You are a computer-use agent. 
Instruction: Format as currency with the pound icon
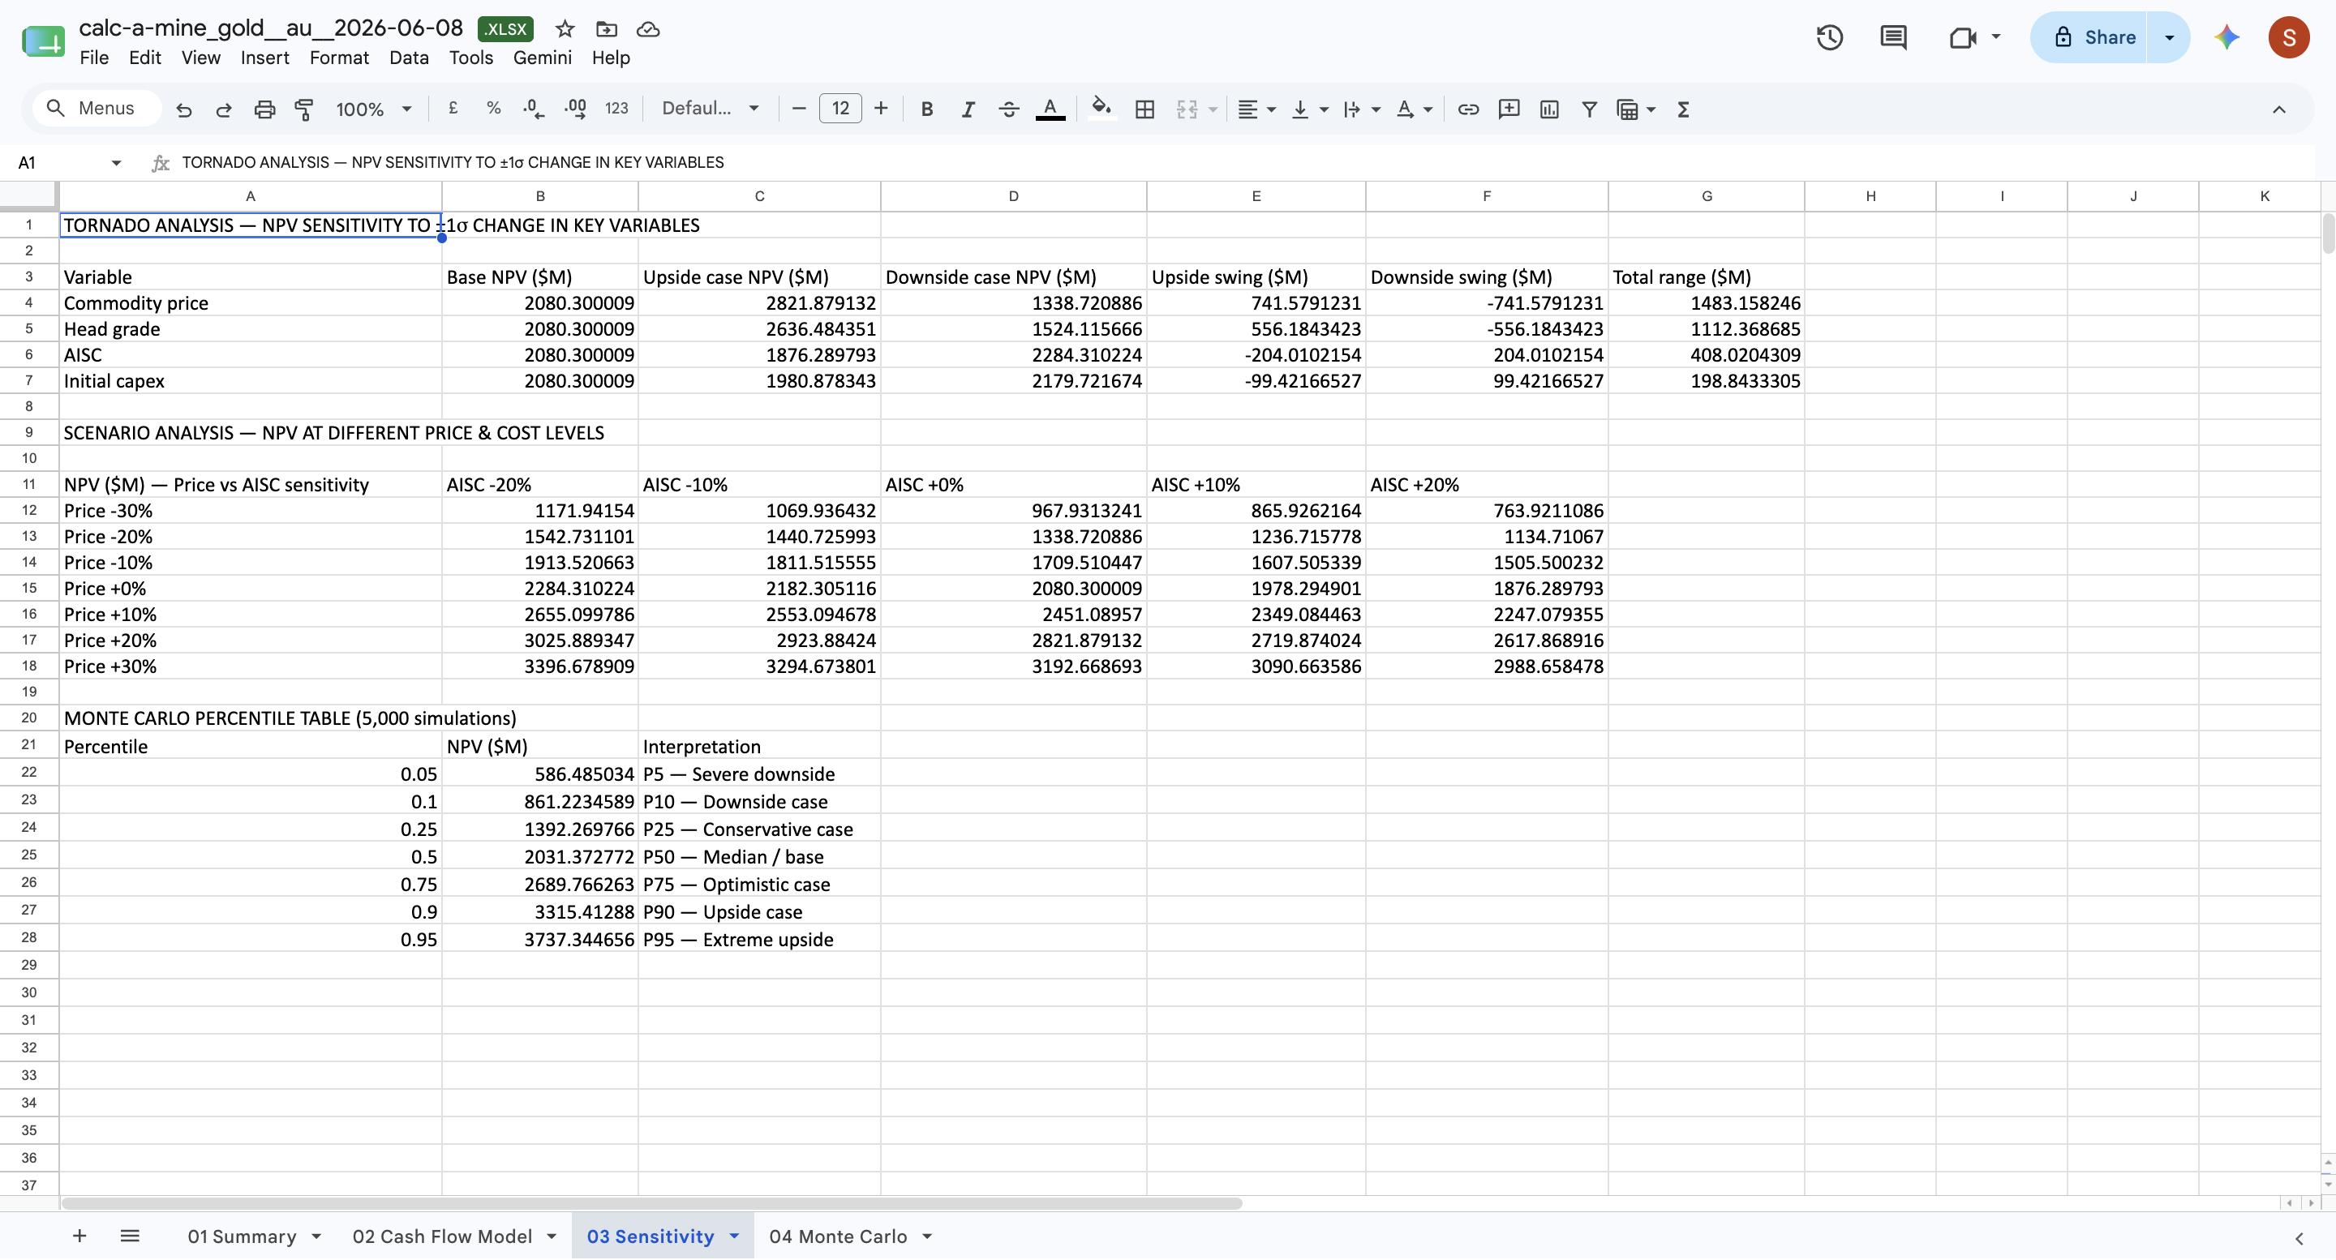pos(453,109)
